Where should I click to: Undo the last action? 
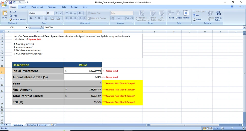(14, 2)
